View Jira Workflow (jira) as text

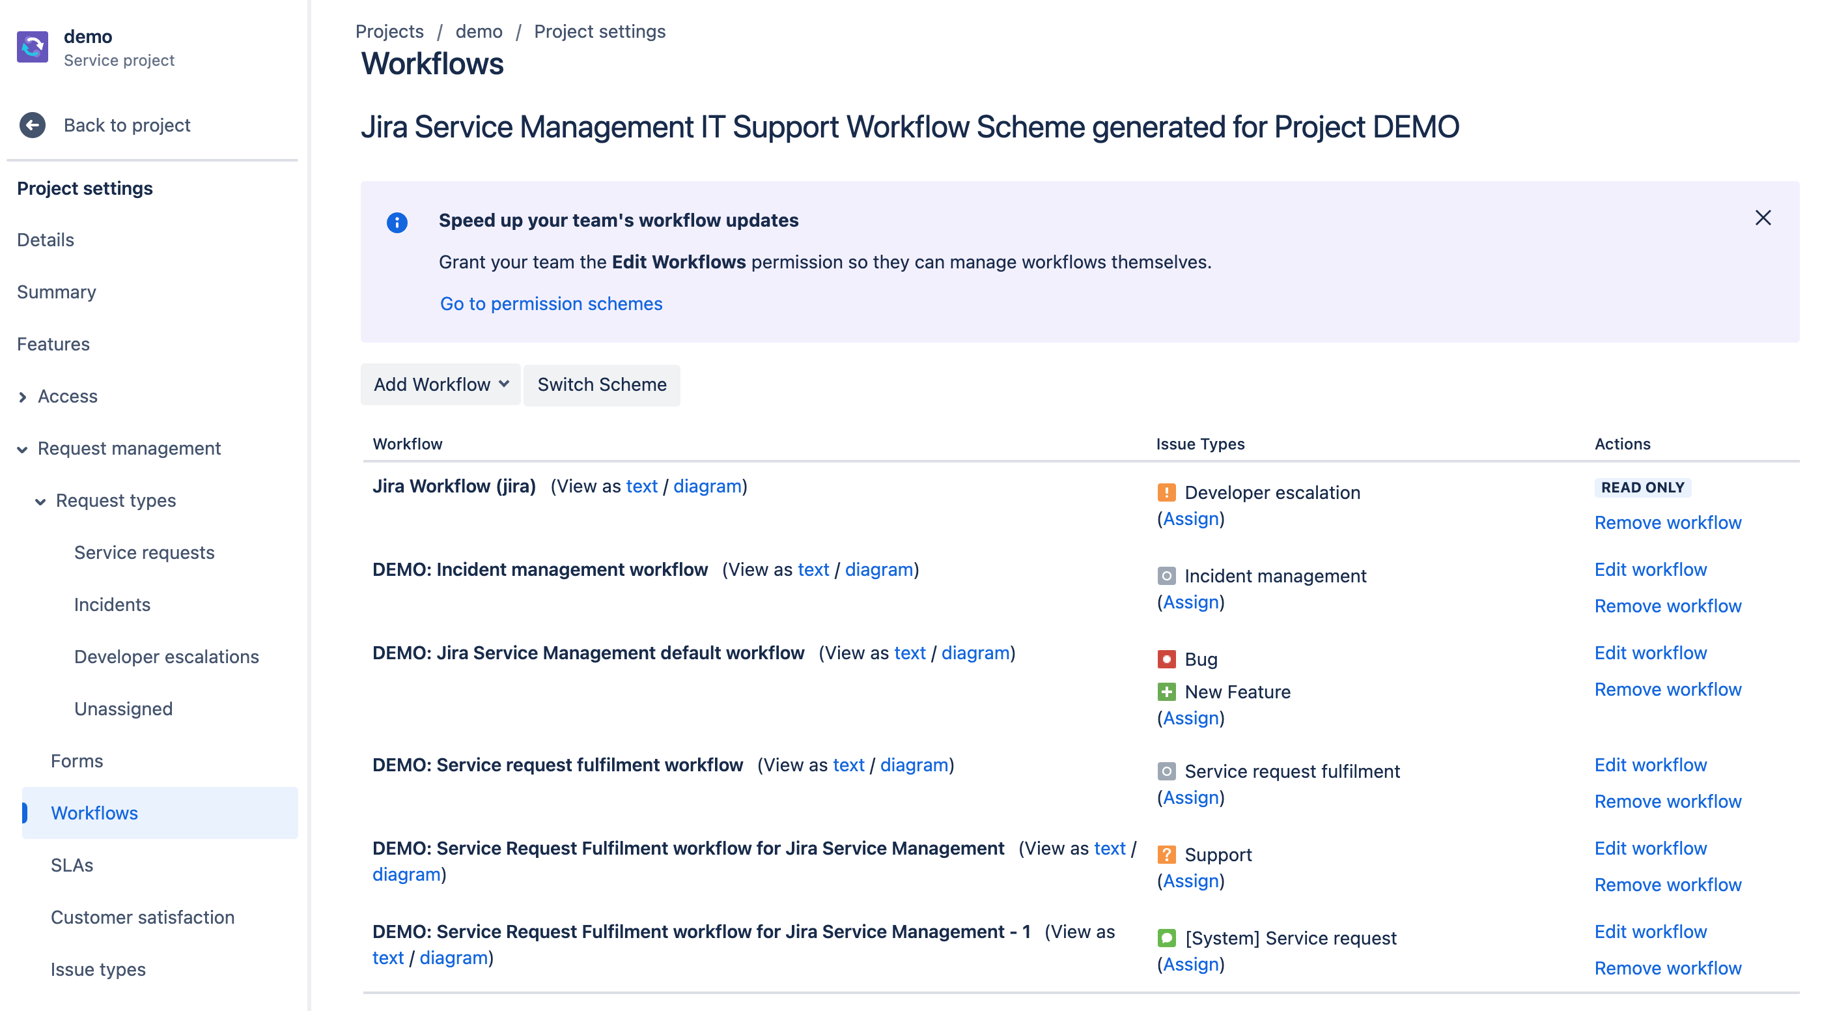[641, 486]
